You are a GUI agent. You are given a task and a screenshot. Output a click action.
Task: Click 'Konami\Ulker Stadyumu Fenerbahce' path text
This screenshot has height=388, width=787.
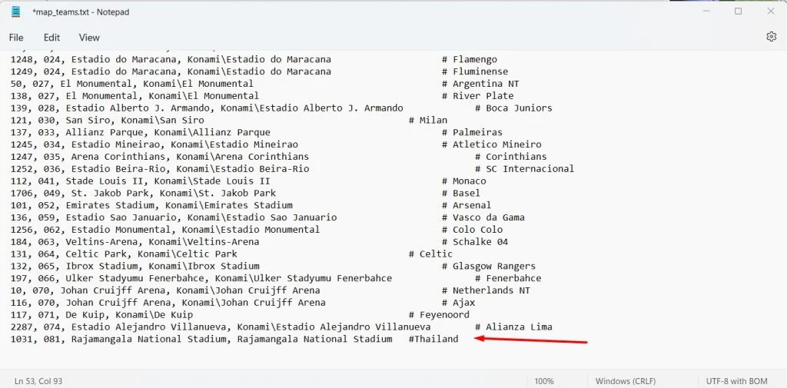tap(304, 278)
